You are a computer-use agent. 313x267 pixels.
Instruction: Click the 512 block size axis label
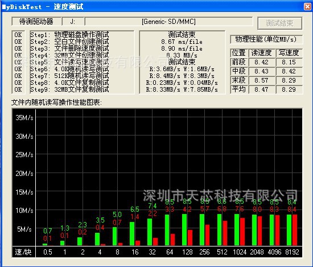(222, 252)
